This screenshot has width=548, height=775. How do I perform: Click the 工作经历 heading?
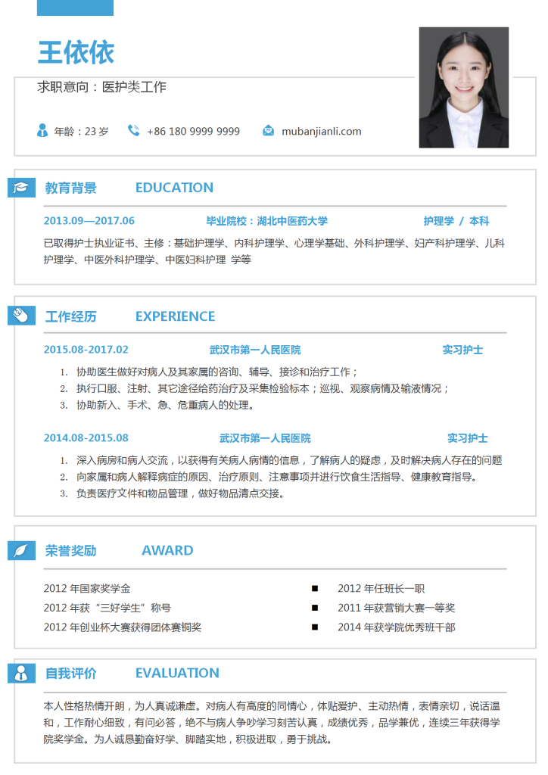tap(70, 316)
